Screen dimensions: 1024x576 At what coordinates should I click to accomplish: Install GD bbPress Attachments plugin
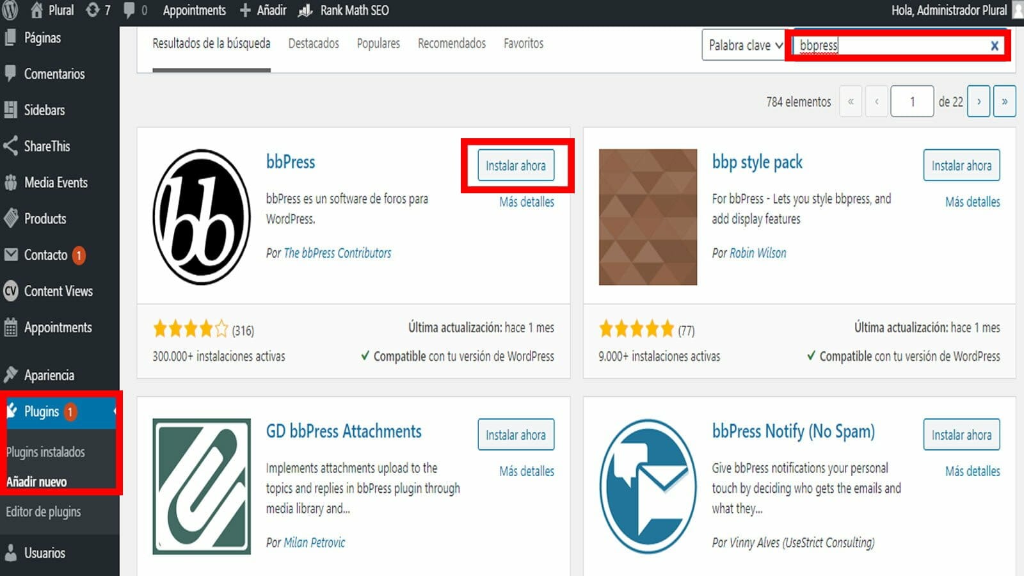516,435
